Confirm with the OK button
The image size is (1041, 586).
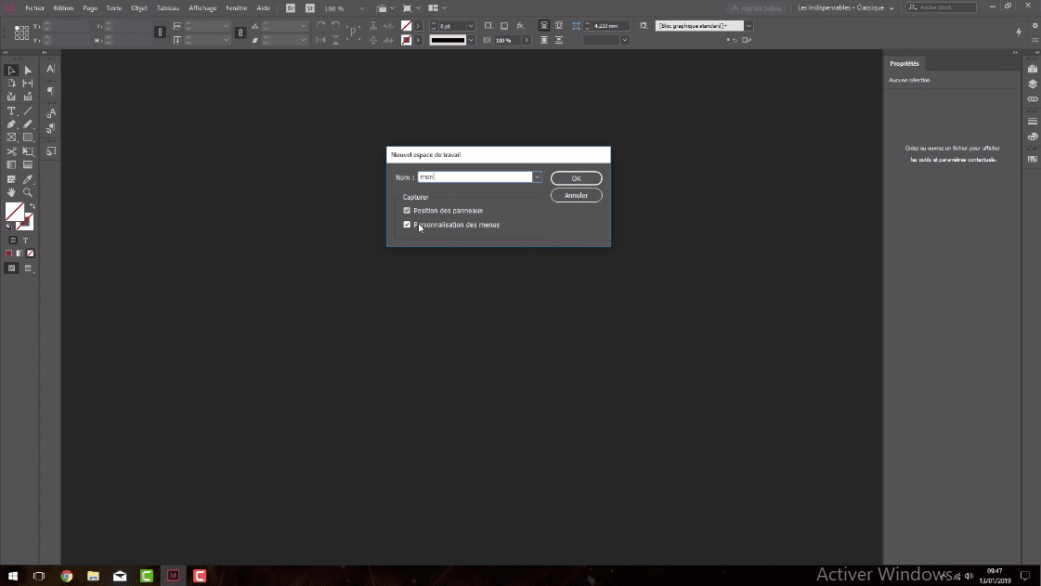pyautogui.click(x=576, y=177)
